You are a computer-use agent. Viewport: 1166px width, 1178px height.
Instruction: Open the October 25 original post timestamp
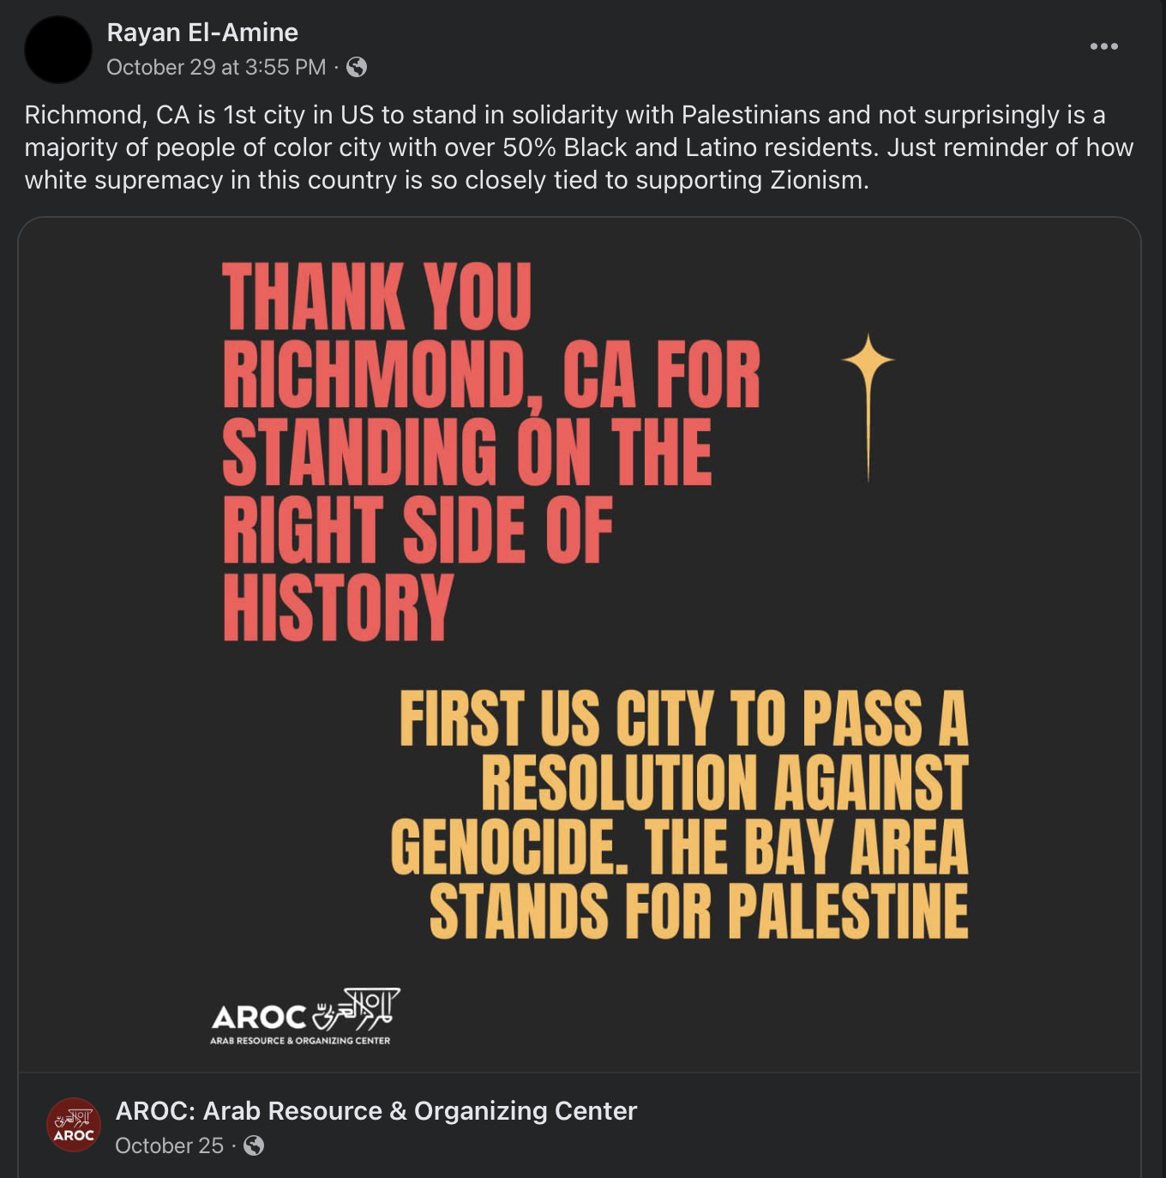(x=169, y=1145)
